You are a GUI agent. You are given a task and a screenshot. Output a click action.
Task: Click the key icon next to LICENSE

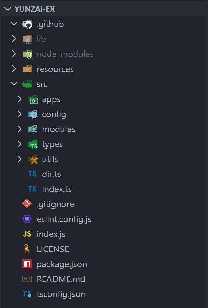tap(27, 249)
